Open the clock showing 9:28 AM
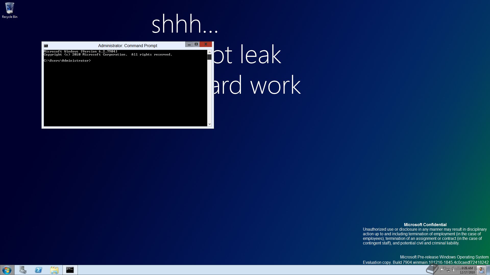Viewport: 490px width, 275px height. (x=467, y=270)
